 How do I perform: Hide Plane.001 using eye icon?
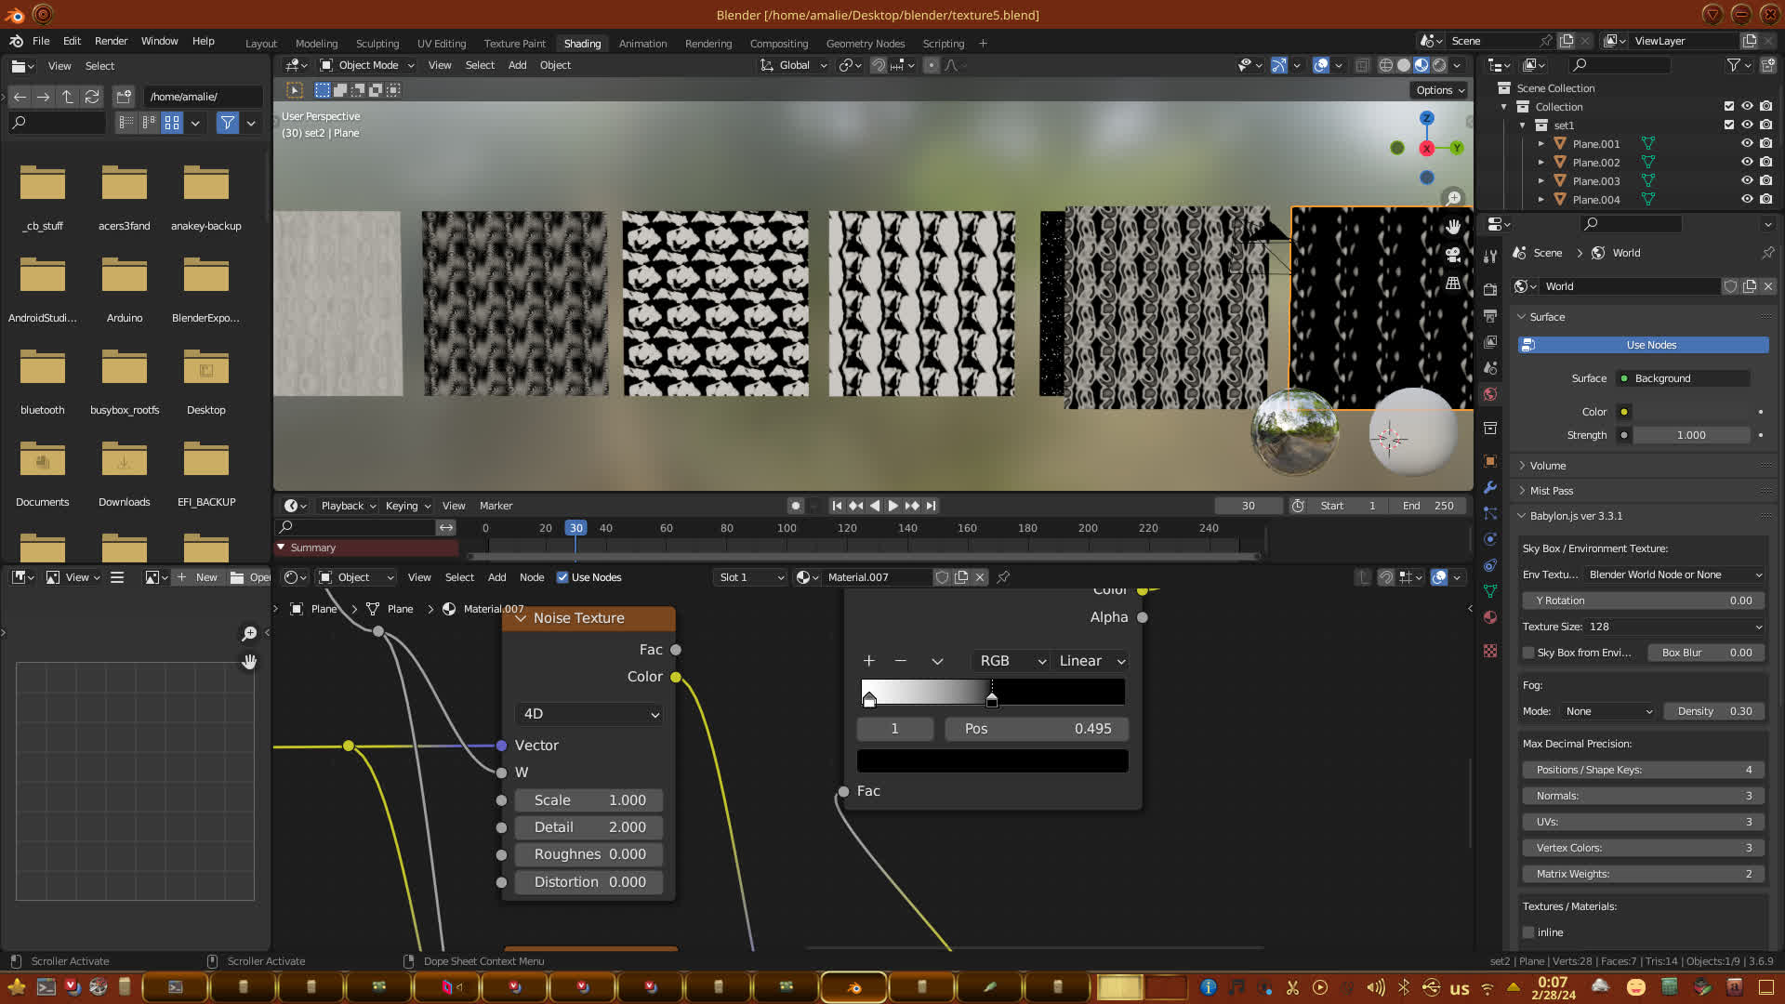tap(1747, 144)
